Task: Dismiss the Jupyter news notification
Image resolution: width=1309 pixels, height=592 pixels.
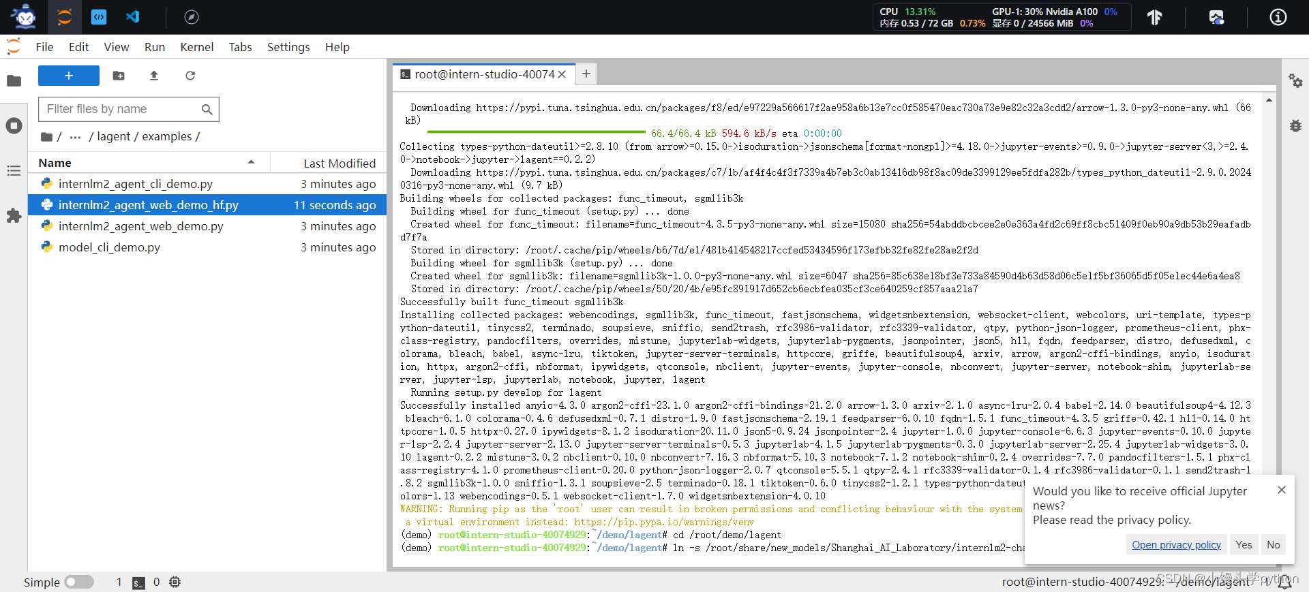Action: (1282, 490)
